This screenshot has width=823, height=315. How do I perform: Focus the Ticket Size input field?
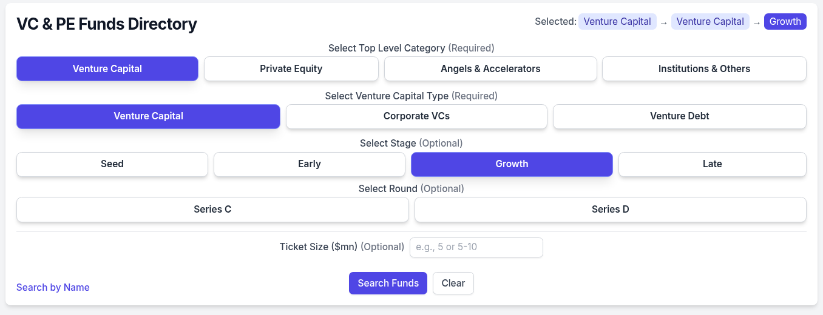coord(476,247)
